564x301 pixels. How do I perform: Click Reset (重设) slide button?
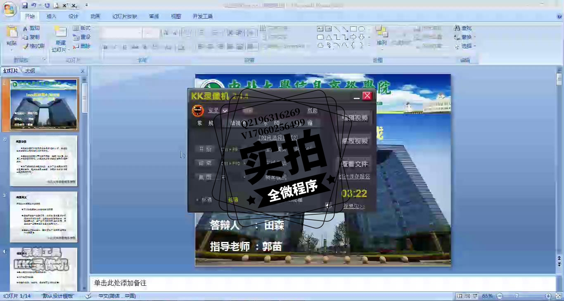(x=82, y=37)
